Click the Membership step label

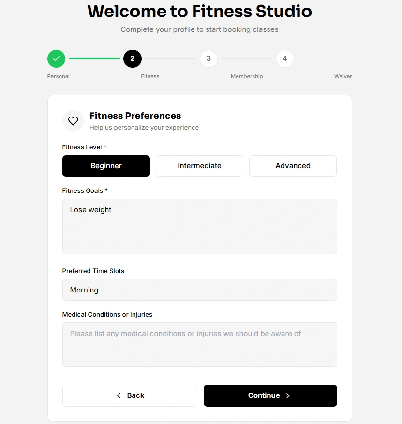(247, 76)
